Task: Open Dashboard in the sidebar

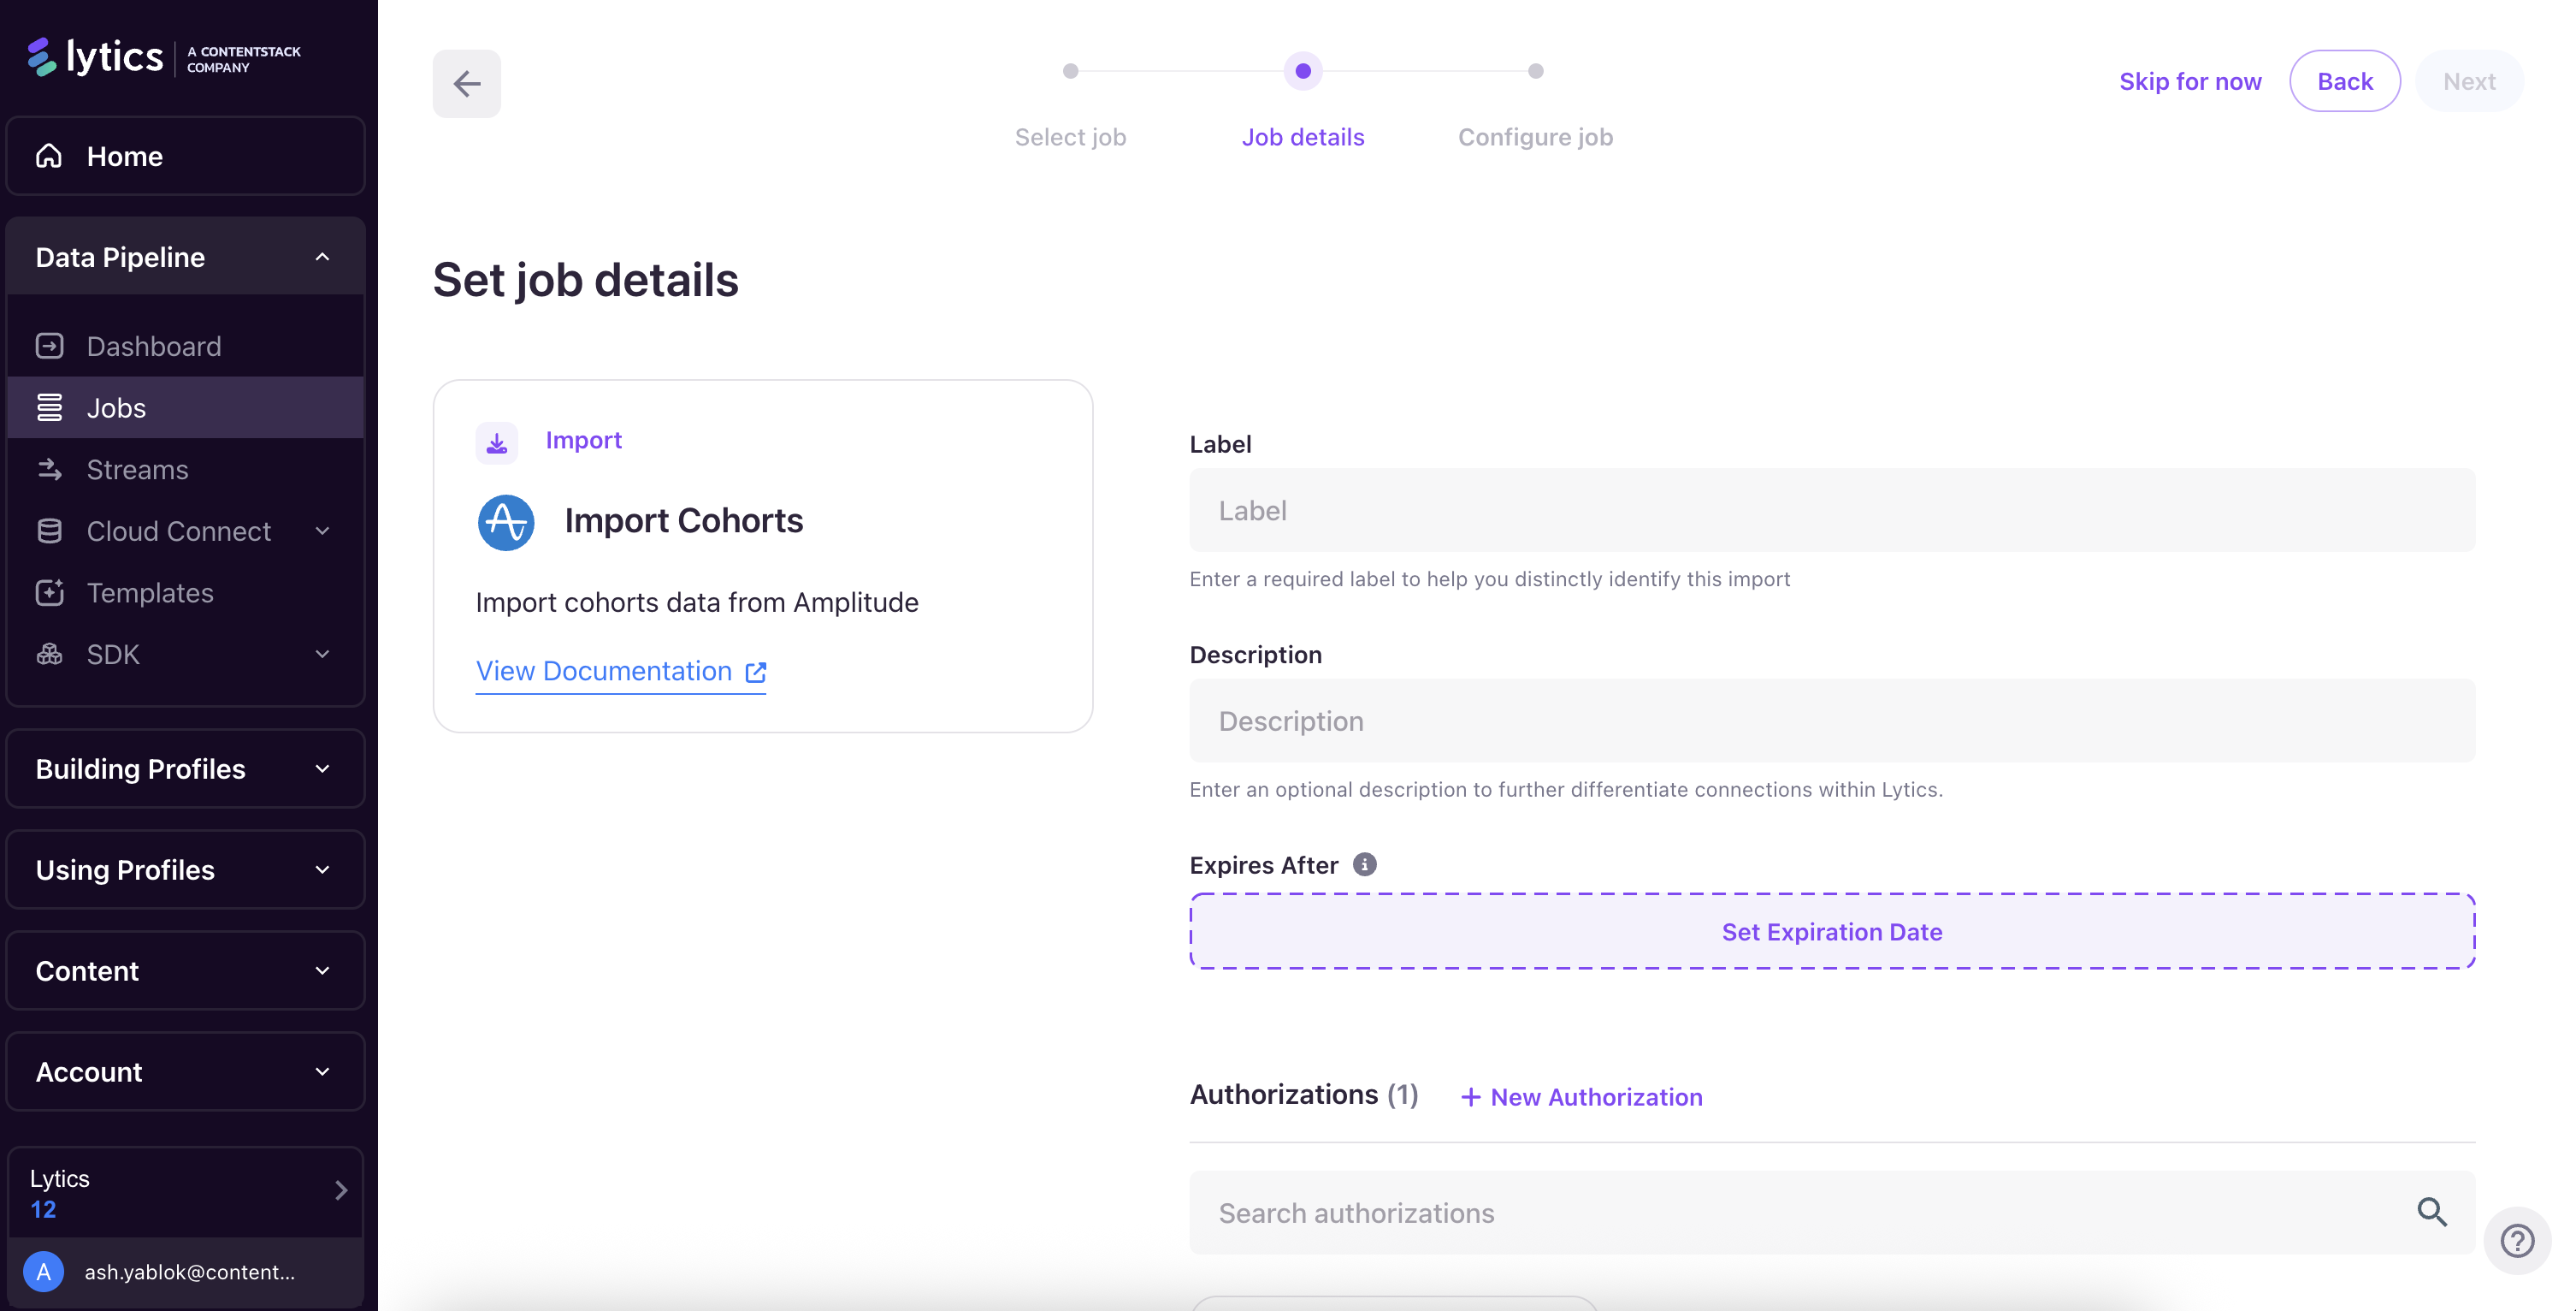Action: (x=186, y=347)
